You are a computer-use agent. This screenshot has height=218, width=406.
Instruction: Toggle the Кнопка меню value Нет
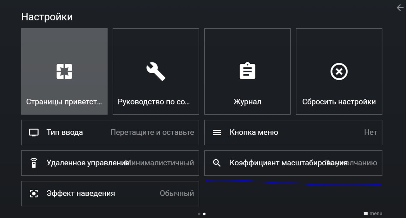370,132
